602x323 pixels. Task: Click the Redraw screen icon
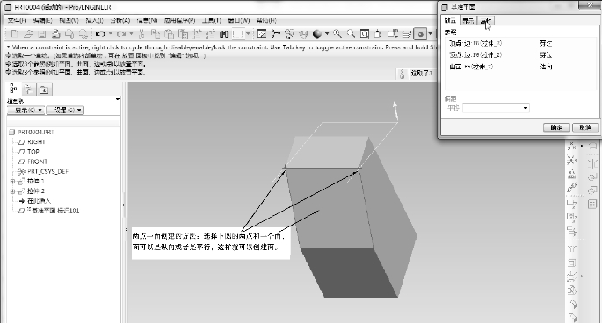pos(262,33)
